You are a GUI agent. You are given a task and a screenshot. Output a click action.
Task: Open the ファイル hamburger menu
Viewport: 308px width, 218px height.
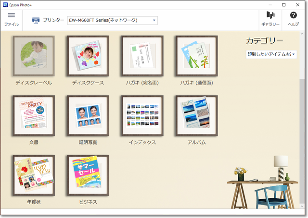(12, 19)
